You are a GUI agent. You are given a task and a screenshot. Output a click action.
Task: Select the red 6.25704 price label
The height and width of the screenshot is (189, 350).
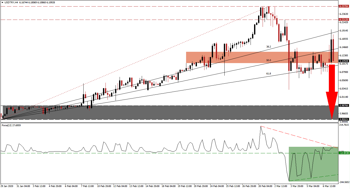pyautogui.click(x=343, y=6)
